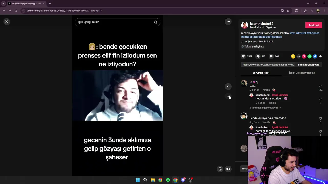328x184 pixels.
Task: Share the video to Facebook
Action: (315, 56)
